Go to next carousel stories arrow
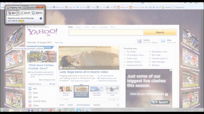Viewport: 204px width, 114px height. click(x=117, y=99)
